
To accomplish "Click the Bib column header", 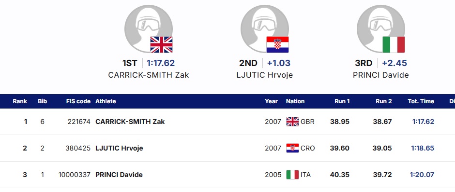I will tap(43, 101).
